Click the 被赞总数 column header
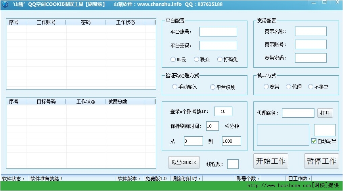Viewport: 343px width, 191px height. click(x=118, y=101)
